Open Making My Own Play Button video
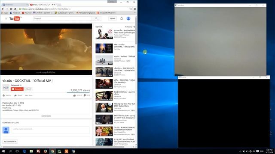Screen dimensions: 275x154 pyautogui.click(x=104, y=107)
